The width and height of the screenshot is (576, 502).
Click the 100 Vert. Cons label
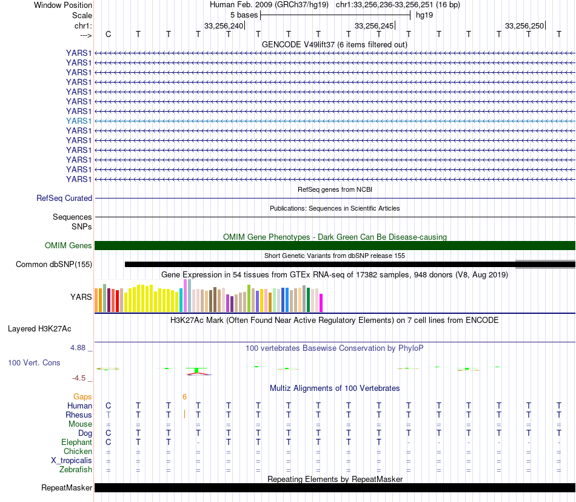point(34,362)
